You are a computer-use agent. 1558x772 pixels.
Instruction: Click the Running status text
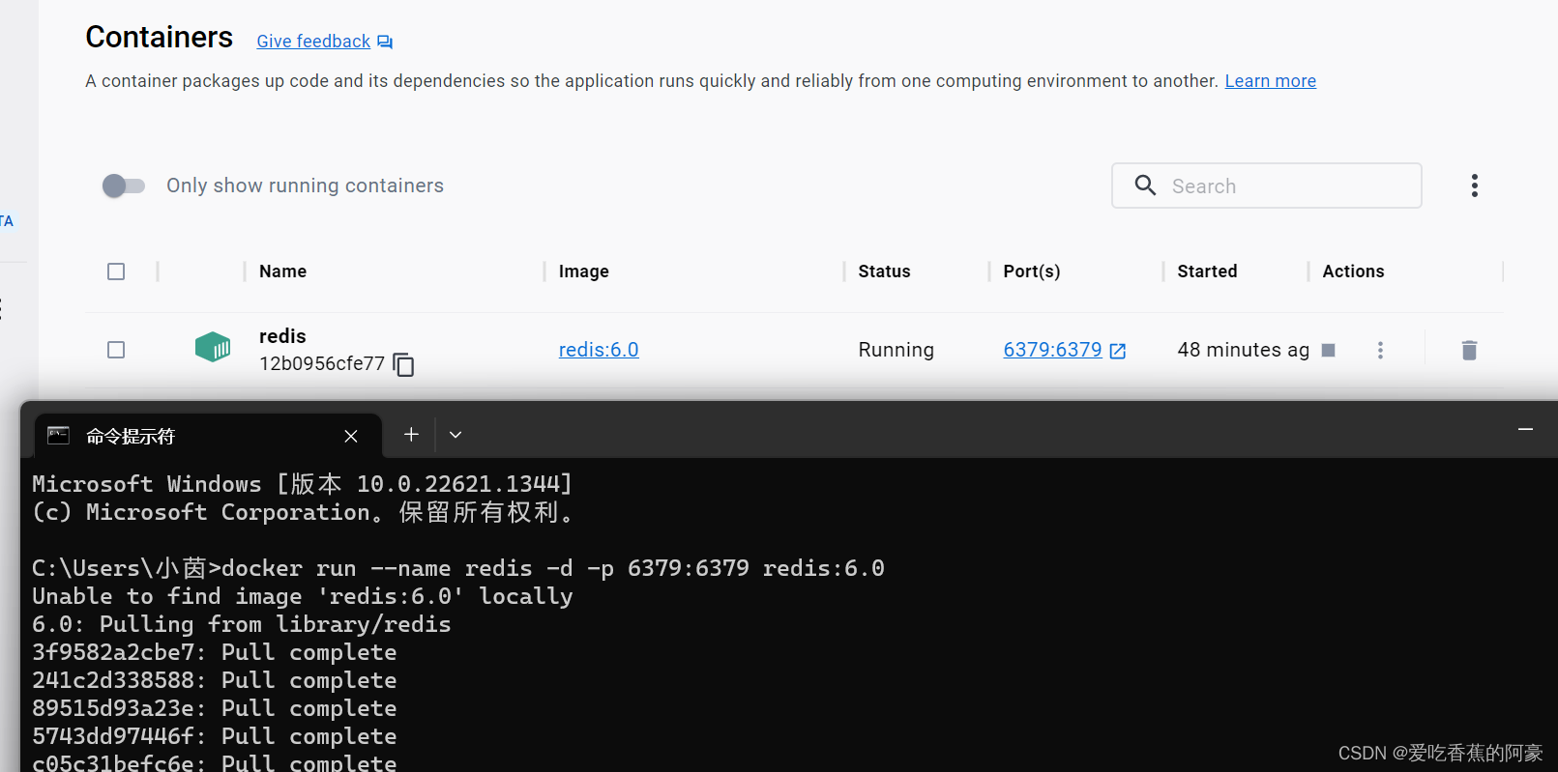click(x=897, y=350)
